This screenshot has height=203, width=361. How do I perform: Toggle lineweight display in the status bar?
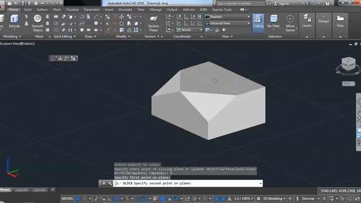156,198
